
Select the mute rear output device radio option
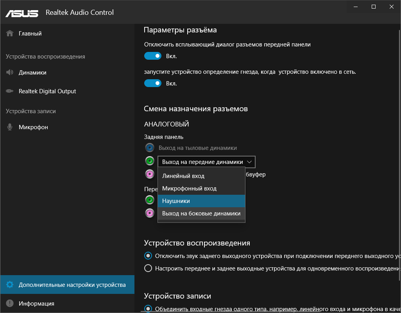pyautogui.click(x=148, y=256)
